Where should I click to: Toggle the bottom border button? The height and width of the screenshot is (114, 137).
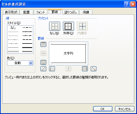click(x=43, y=62)
